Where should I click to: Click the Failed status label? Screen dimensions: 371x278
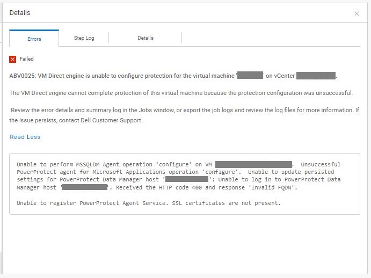pyautogui.click(x=27, y=59)
